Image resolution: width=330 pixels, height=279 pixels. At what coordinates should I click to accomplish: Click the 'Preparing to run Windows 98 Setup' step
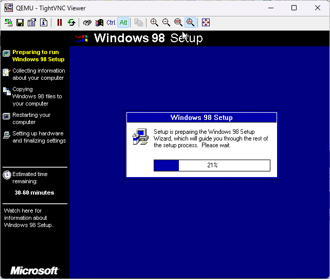(x=35, y=56)
